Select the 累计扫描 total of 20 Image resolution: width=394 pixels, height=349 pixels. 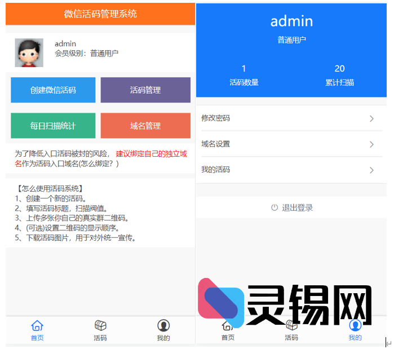click(339, 75)
